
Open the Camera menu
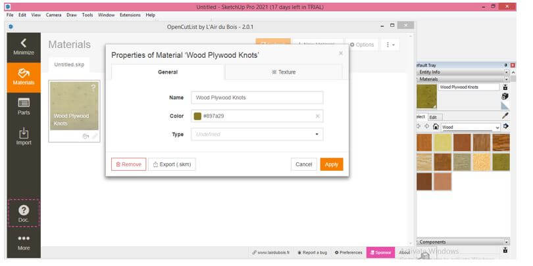point(54,15)
